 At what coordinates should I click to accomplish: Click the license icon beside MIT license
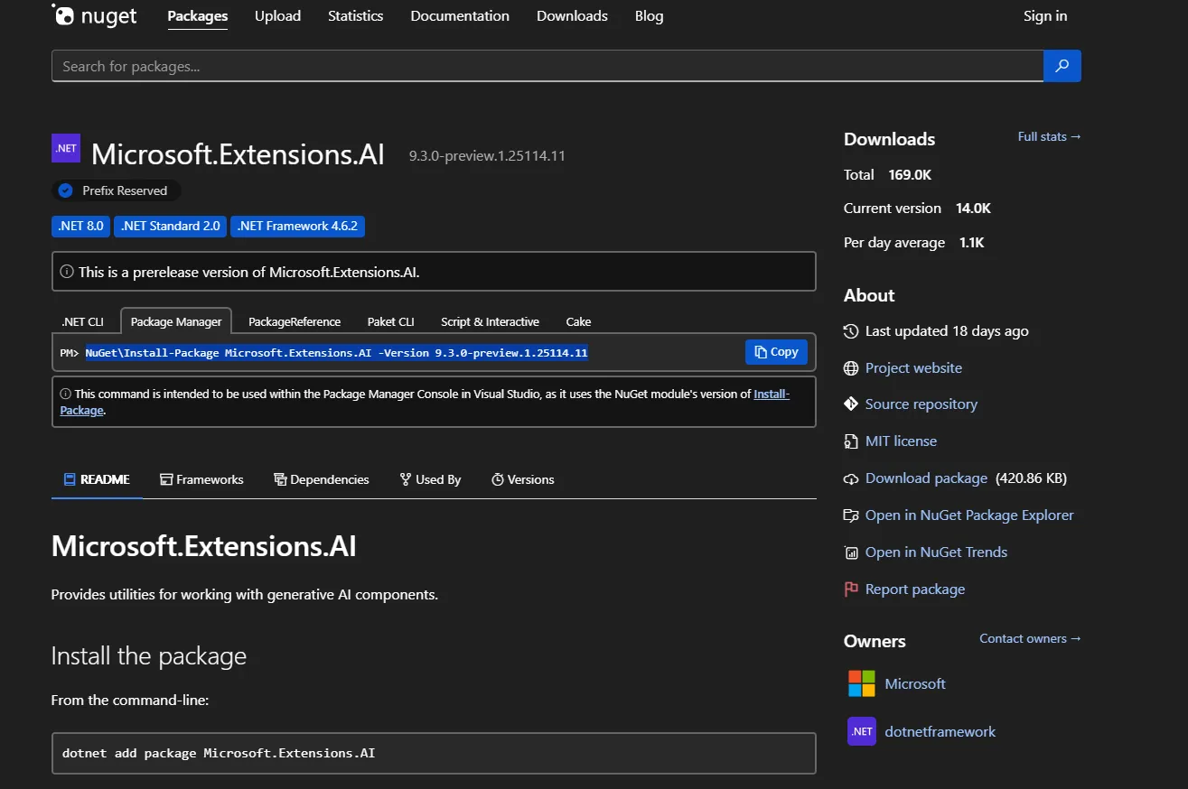[851, 441]
